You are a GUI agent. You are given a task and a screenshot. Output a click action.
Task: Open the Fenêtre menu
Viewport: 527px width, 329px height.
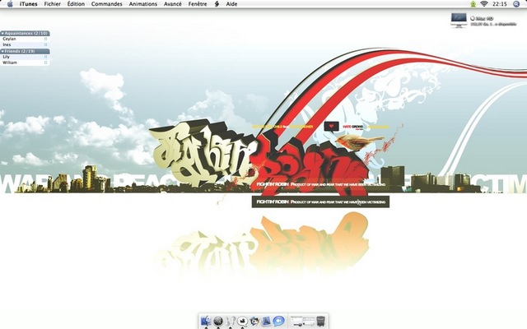click(198, 4)
